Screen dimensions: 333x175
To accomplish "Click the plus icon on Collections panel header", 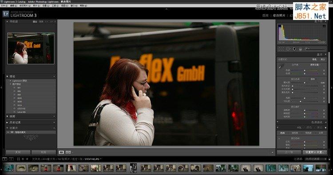I will click(x=54, y=128).
